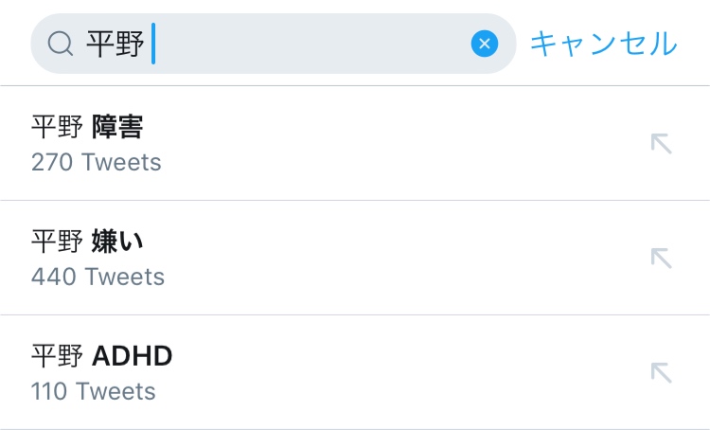This screenshot has width=710, height=430.
Task: Fill search with 平野 ADHD via arrow icon
Action: click(661, 373)
